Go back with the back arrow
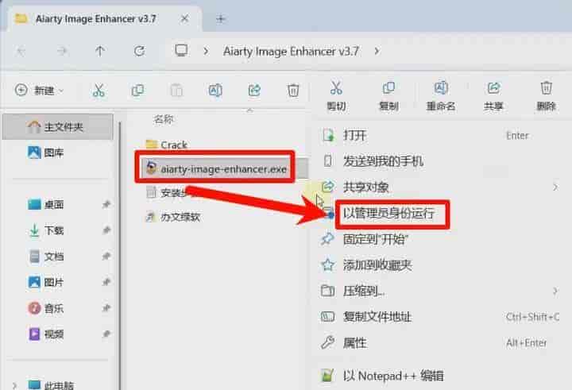 pyautogui.click(x=21, y=51)
